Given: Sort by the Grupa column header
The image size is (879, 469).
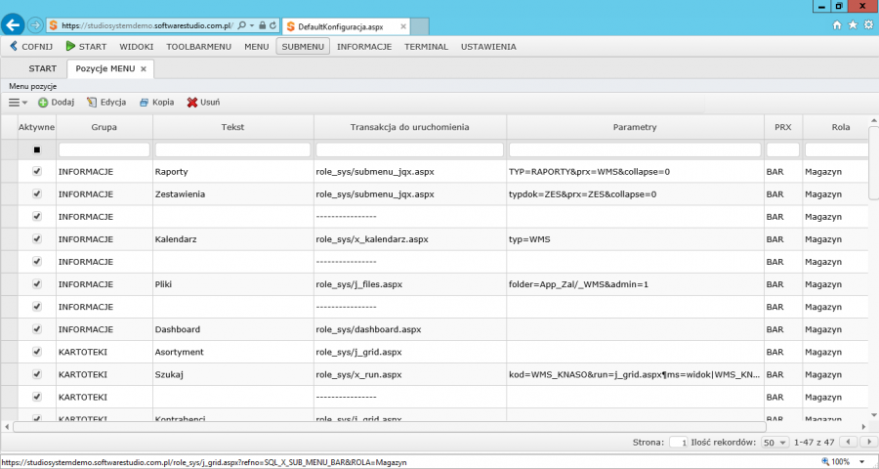Looking at the screenshot, I should [x=105, y=127].
